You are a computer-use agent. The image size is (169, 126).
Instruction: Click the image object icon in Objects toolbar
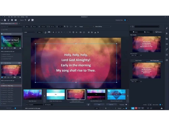[x=32, y=20]
